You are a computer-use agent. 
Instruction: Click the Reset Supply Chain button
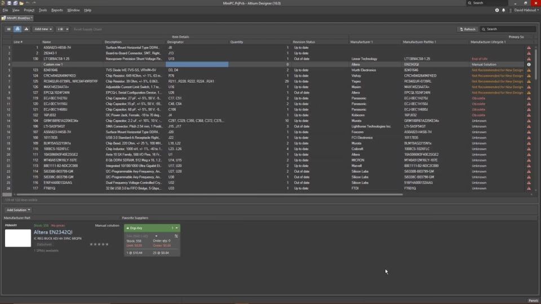point(88,29)
